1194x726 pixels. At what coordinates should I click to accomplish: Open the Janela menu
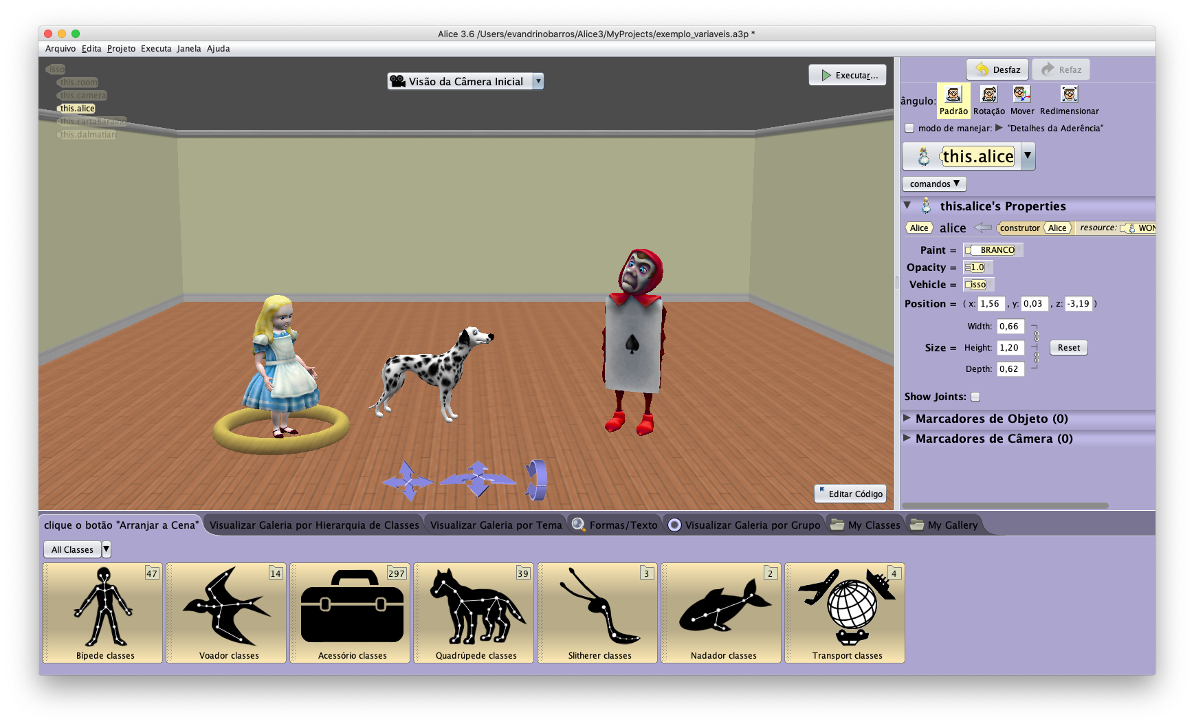[189, 49]
